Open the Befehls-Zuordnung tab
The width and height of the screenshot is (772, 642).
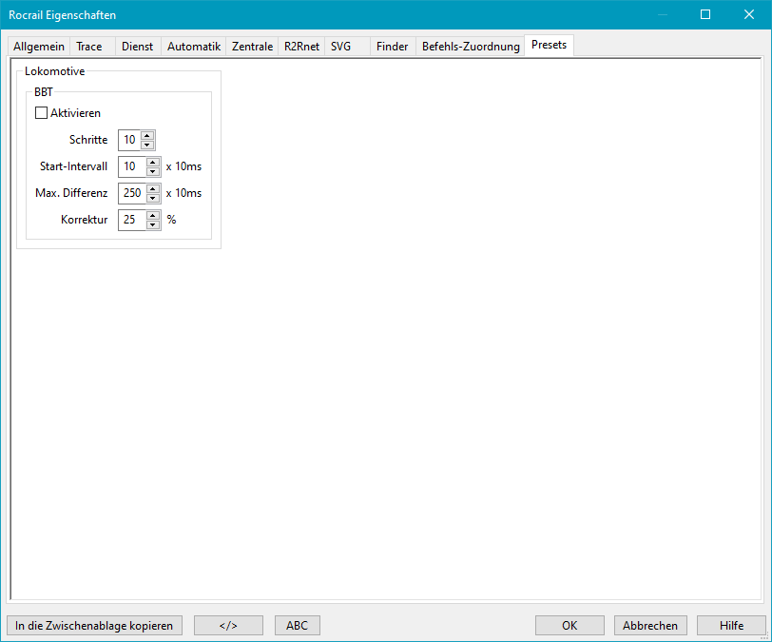coord(471,46)
